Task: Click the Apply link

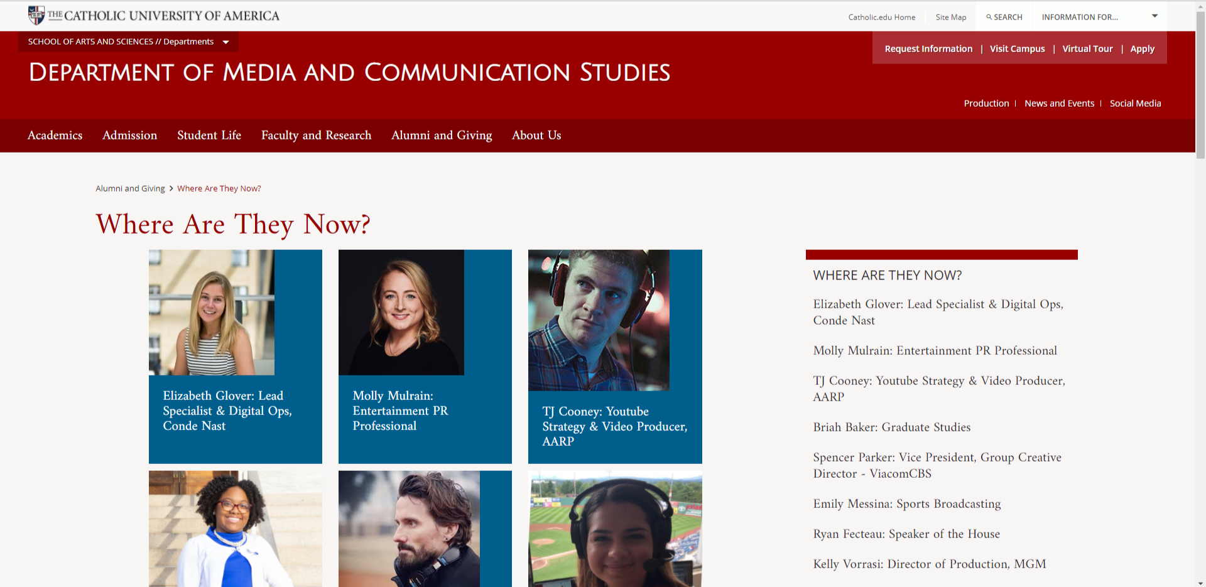Action: pyautogui.click(x=1142, y=49)
